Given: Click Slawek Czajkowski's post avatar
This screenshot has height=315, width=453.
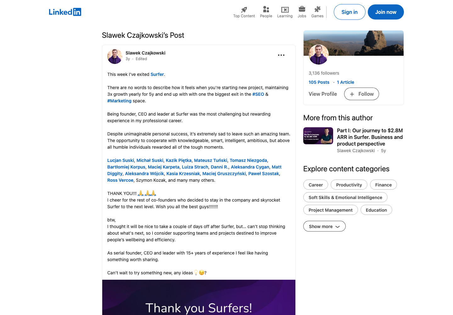Looking at the screenshot, I should point(115,56).
